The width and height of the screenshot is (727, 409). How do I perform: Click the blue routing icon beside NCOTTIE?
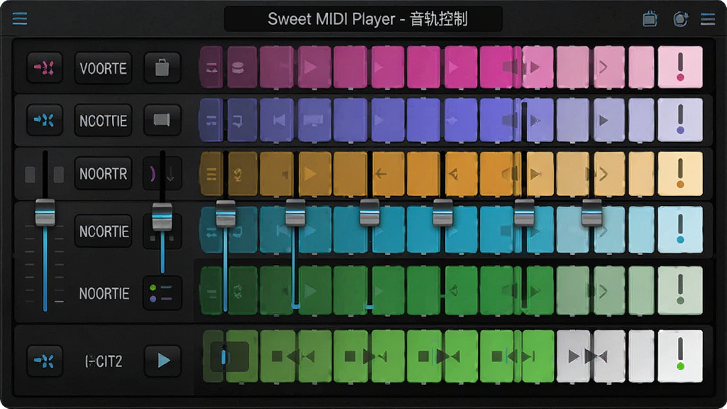click(x=45, y=120)
